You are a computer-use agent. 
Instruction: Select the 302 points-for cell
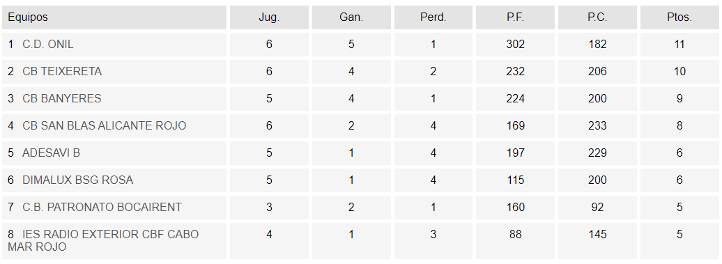[x=515, y=44]
